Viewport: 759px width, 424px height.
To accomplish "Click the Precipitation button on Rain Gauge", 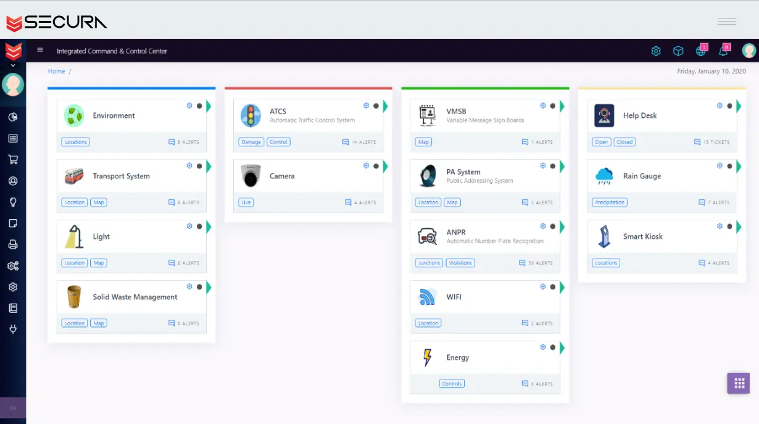I will (610, 202).
